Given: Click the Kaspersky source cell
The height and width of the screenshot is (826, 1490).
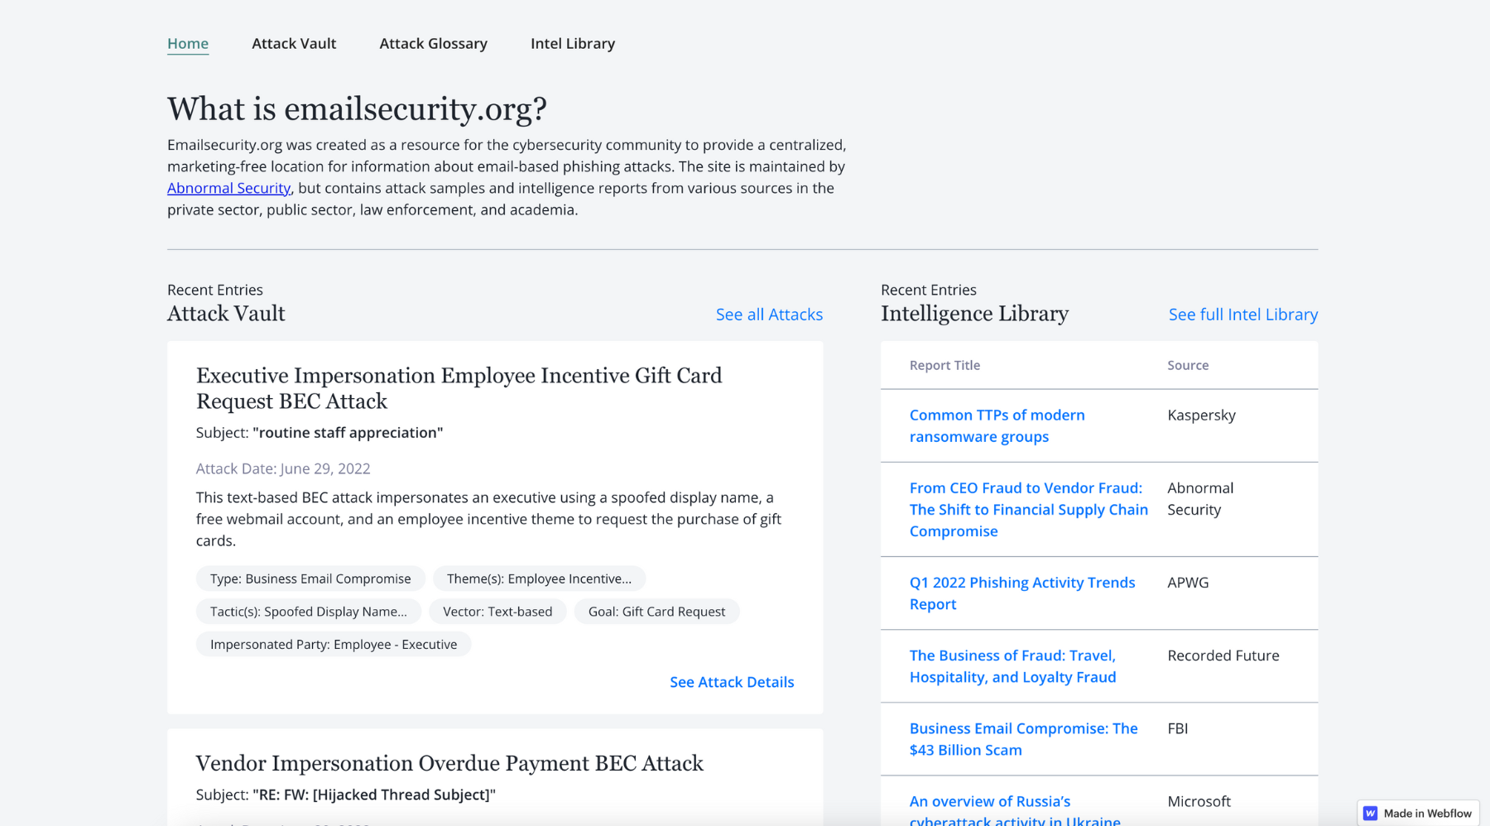Looking at the screenshot, I should coord(1201,415).
